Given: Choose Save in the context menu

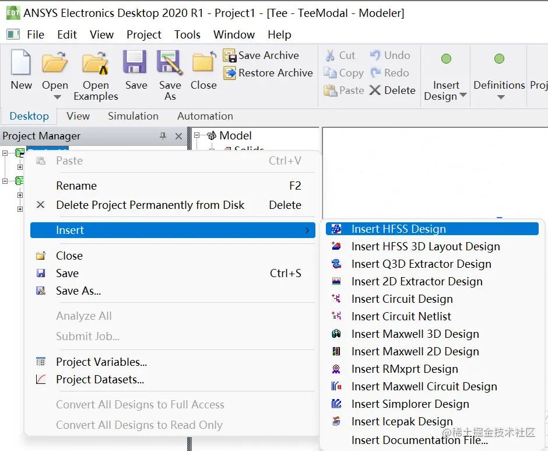Looking at the screenshot, I should (173, 273).
